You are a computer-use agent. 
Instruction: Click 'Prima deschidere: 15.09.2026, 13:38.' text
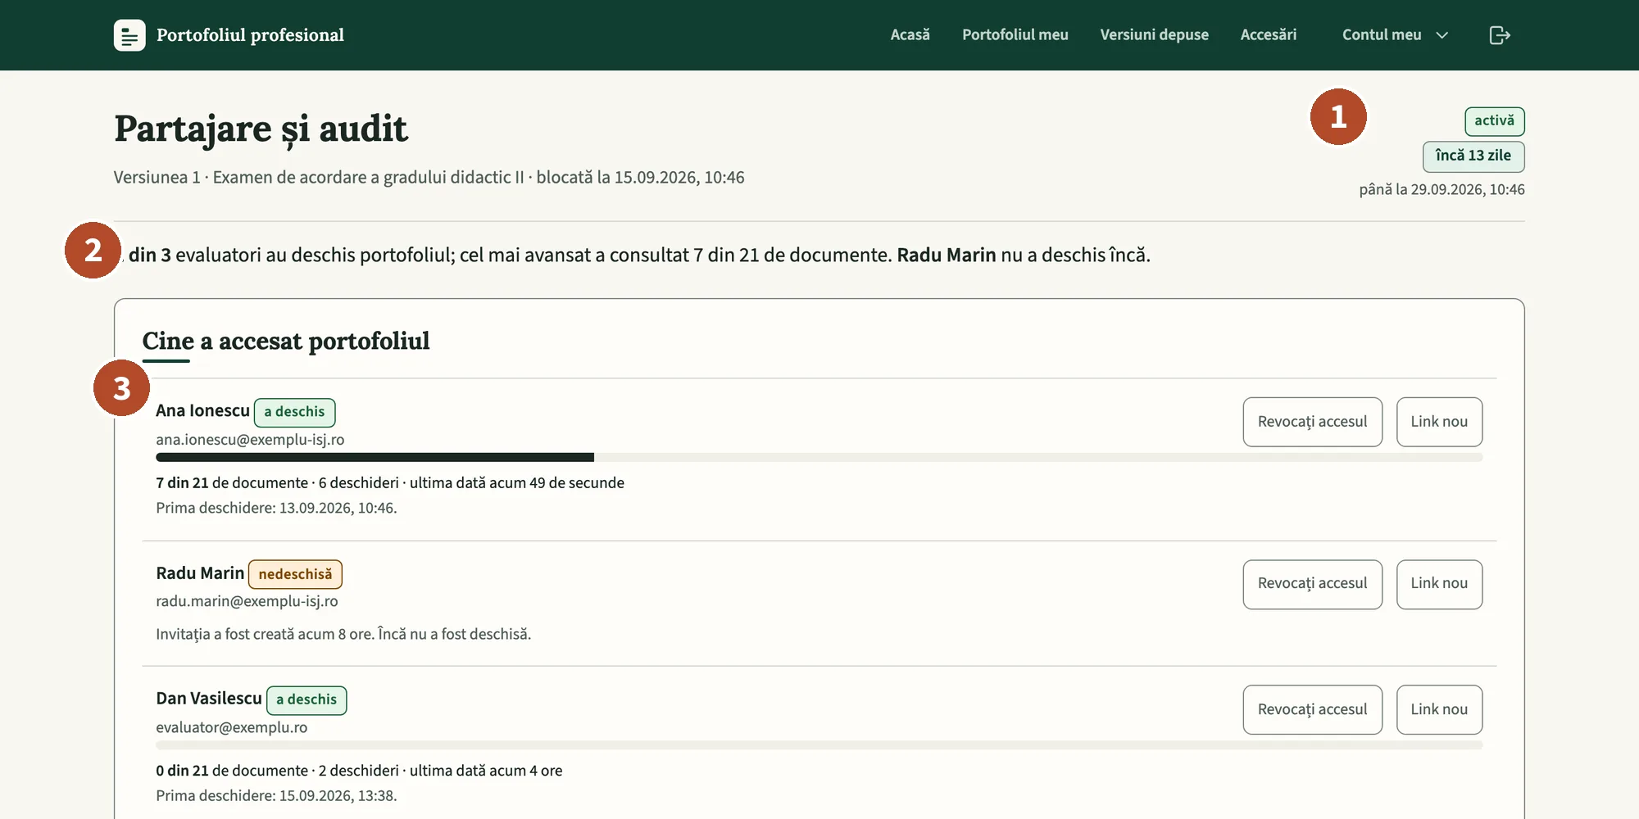pyautogui.click(x=276, y=796)
